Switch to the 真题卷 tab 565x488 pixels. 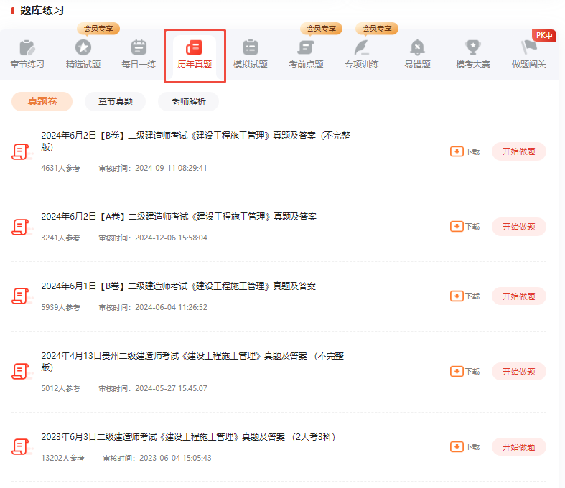pos(42,102)
